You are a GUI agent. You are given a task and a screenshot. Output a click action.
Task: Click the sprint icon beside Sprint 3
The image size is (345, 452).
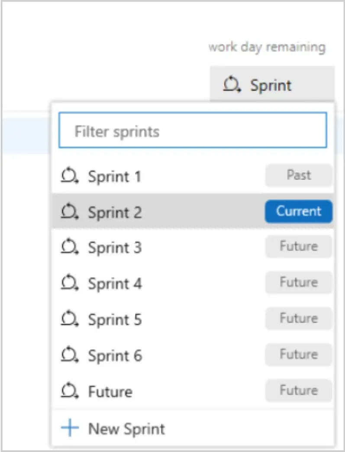coord(69,248)
